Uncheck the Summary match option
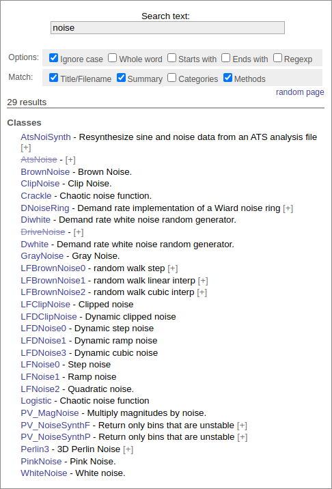 [121, 78]
